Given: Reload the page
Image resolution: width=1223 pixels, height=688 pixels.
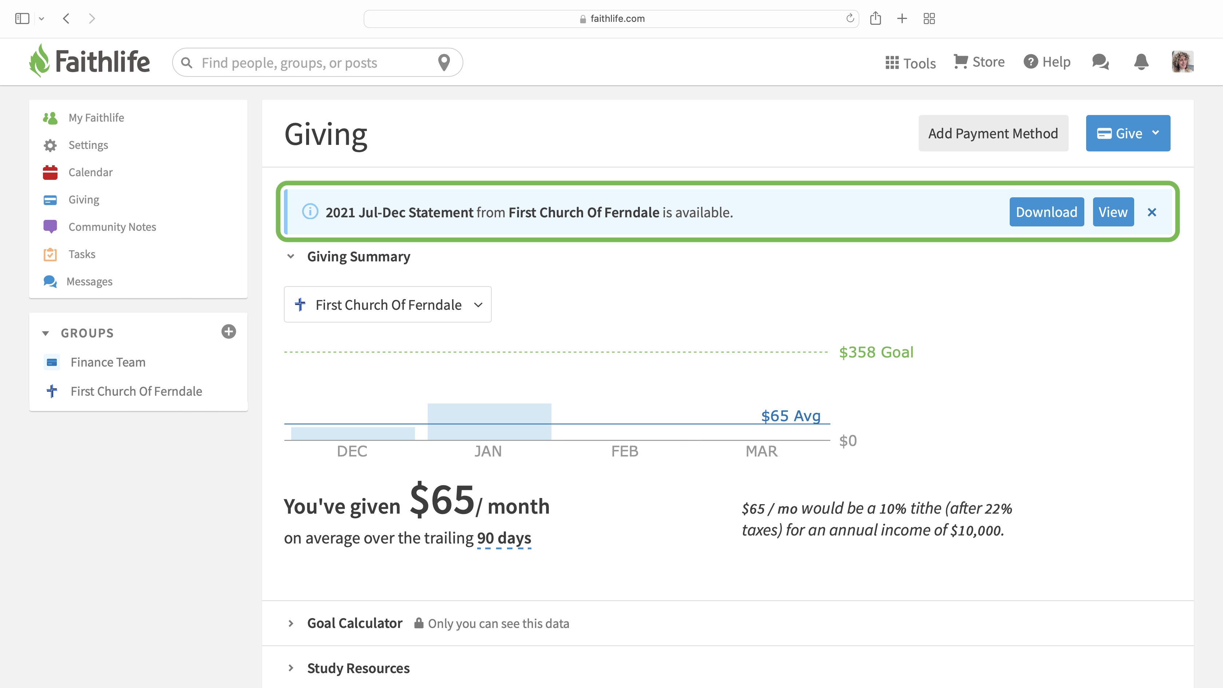Looking at the screenshot, I should (x=850, y=18).
